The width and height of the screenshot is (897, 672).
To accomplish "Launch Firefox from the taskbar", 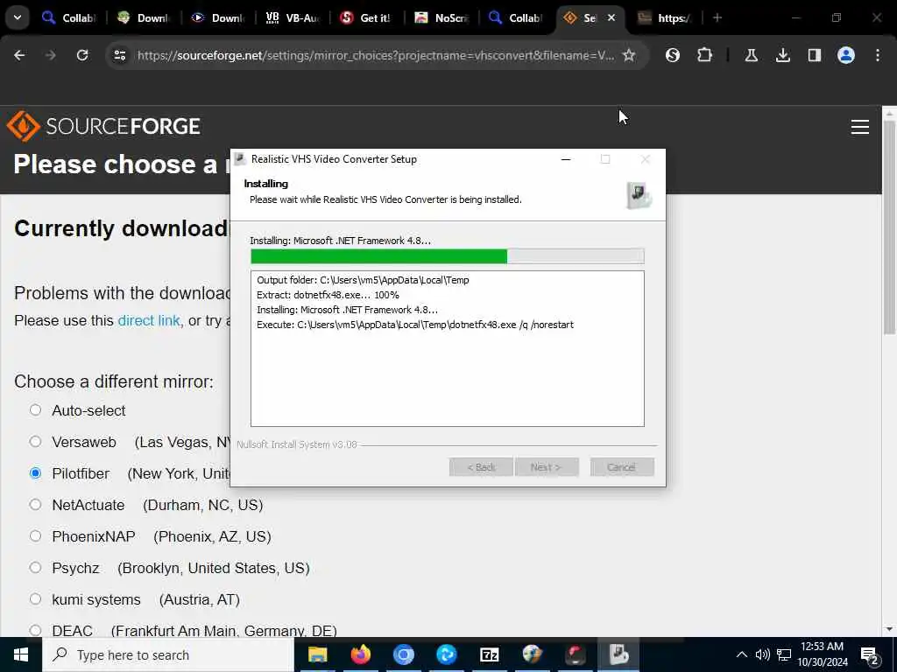I will tap(360, 654).
